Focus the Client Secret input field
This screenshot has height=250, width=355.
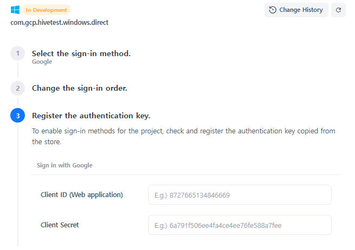point(239,225)
